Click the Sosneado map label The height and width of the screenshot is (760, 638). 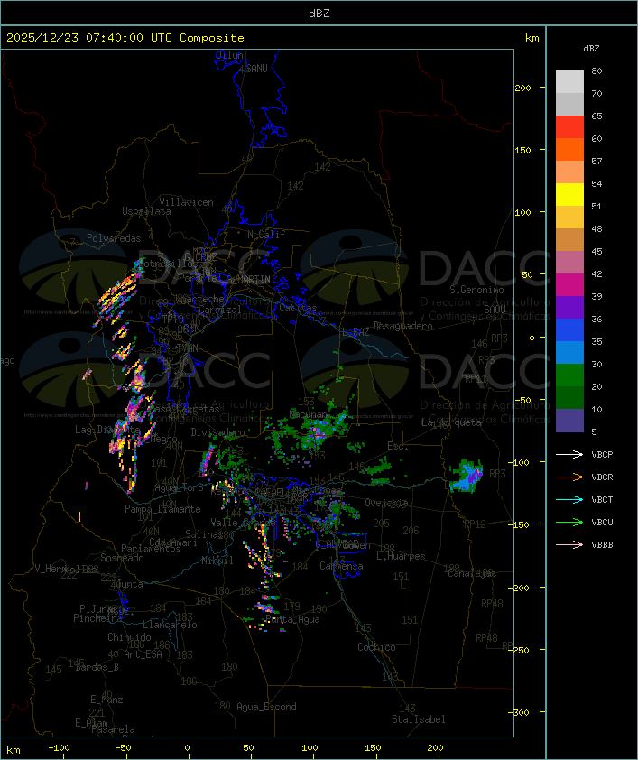tap(122, 558)
